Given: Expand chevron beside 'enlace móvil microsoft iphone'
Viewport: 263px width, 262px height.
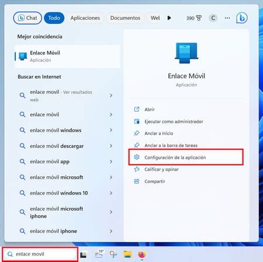Looking at the screenshot, I should coord(111,212).
